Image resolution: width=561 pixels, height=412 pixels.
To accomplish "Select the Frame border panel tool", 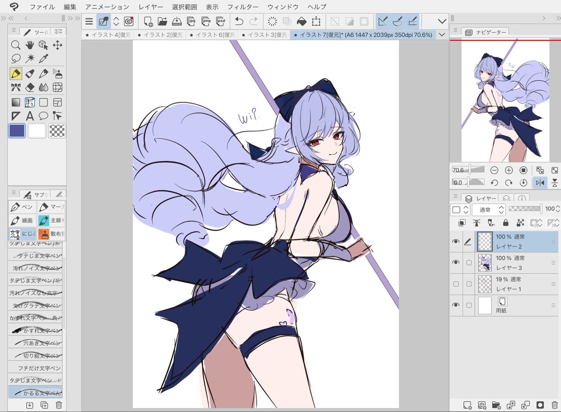I will pos(58,102).
